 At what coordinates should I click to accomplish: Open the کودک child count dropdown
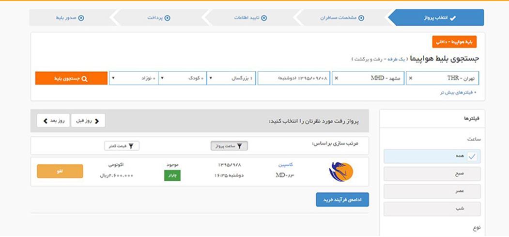[x=183, y=78]
